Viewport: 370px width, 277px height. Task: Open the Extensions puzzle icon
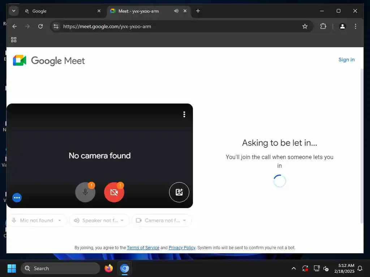pyautogui.click(x=323, y=26)
